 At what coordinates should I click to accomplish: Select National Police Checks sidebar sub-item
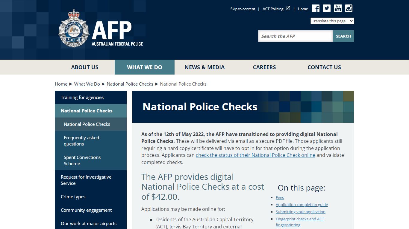pyautogui.click(x=91, y=124)
